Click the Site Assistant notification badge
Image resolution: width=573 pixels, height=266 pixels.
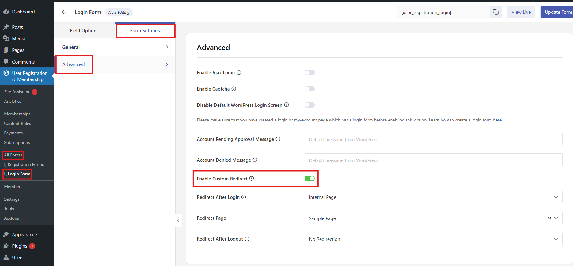coord(34,92)
